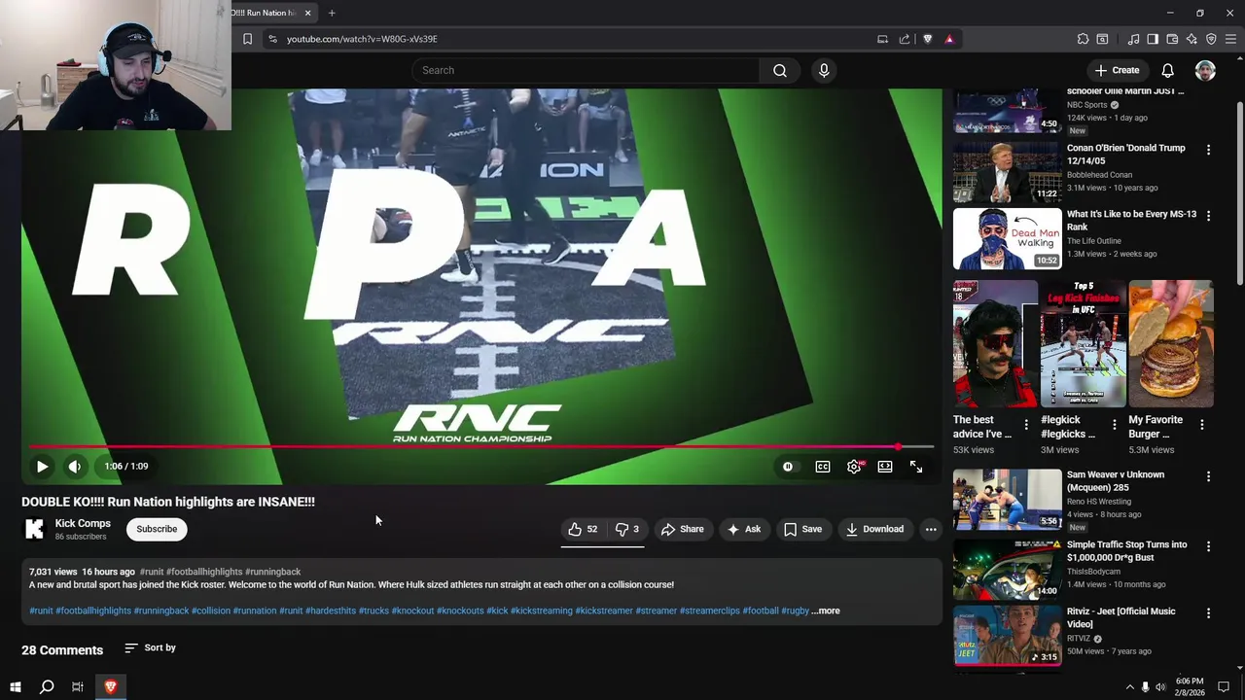Screen dimensions: 1245x700
Task: Show hidden system tray icons
Action: click(x=1129, y=686)
